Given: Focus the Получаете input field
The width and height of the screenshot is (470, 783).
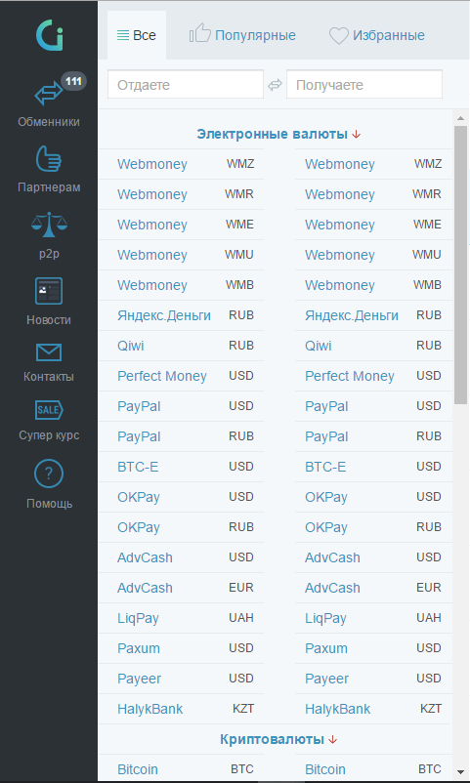Looking at the screenshot, I should (364, 84).
